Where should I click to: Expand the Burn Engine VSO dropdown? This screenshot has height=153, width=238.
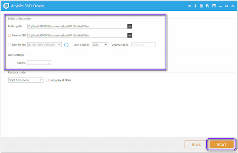click(100, 45)
